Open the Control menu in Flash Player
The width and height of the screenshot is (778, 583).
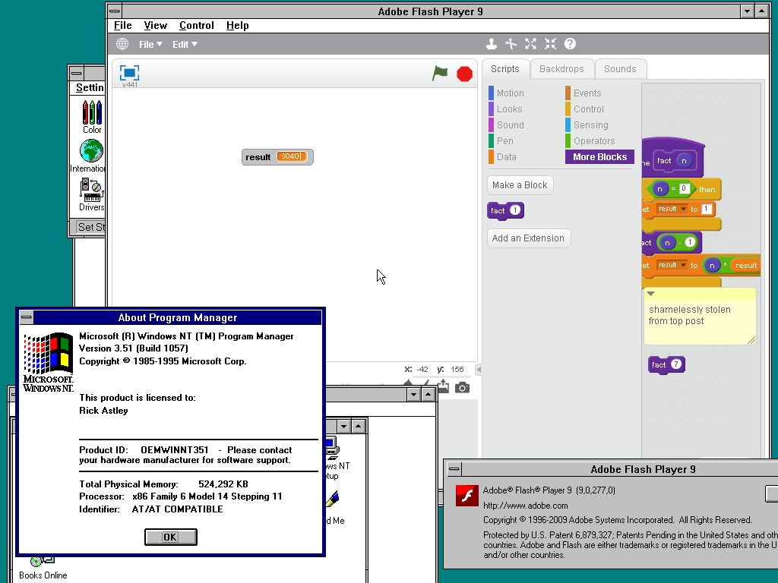(196, 25)
